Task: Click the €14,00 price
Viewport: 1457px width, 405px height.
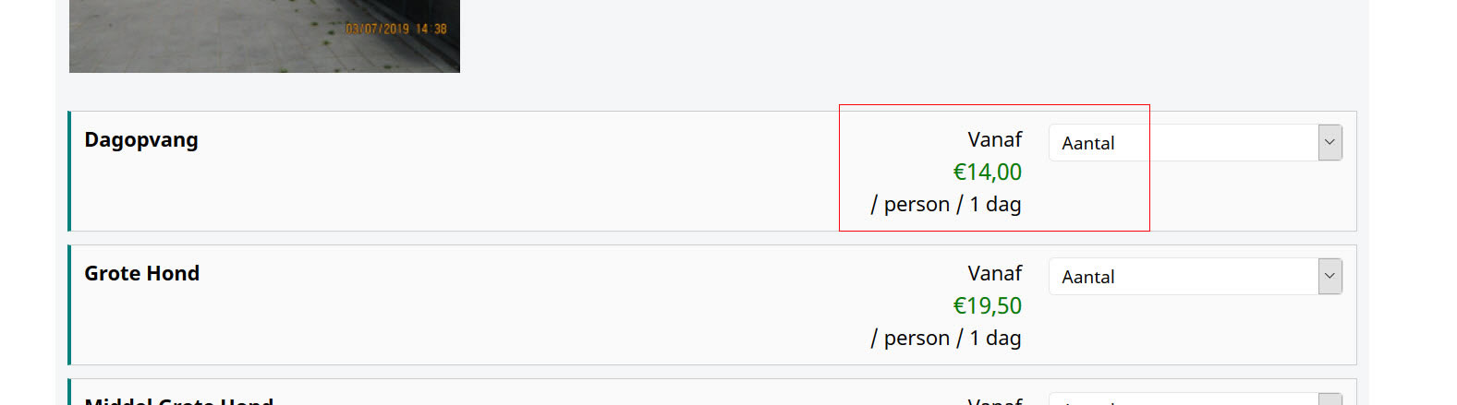Action: point(987,173)
